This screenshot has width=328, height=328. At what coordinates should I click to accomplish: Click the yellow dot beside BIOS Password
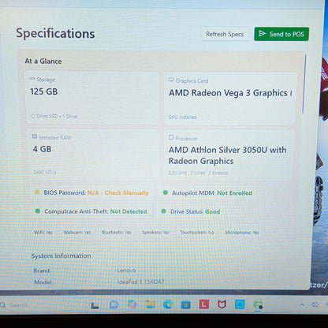[37, 192]
